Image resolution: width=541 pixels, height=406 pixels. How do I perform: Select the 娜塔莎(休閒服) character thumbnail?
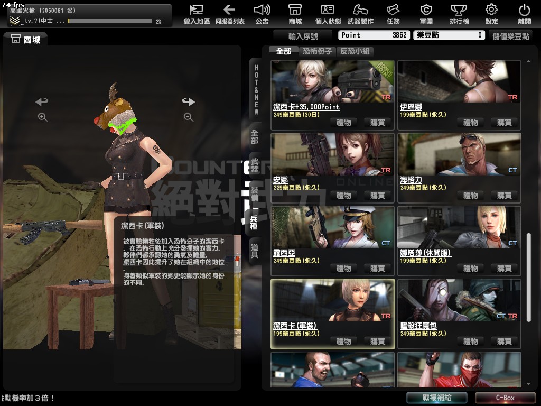pyautogui.click(x=459, y=227)
